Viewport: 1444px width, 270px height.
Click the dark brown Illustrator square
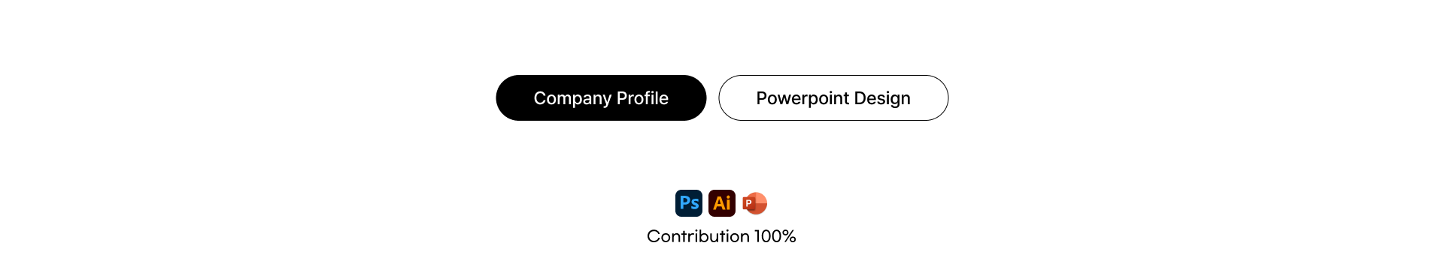(x=722, y=203)
